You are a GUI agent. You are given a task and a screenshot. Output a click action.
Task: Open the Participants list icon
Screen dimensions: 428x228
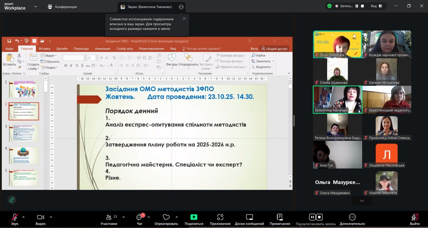109,217
